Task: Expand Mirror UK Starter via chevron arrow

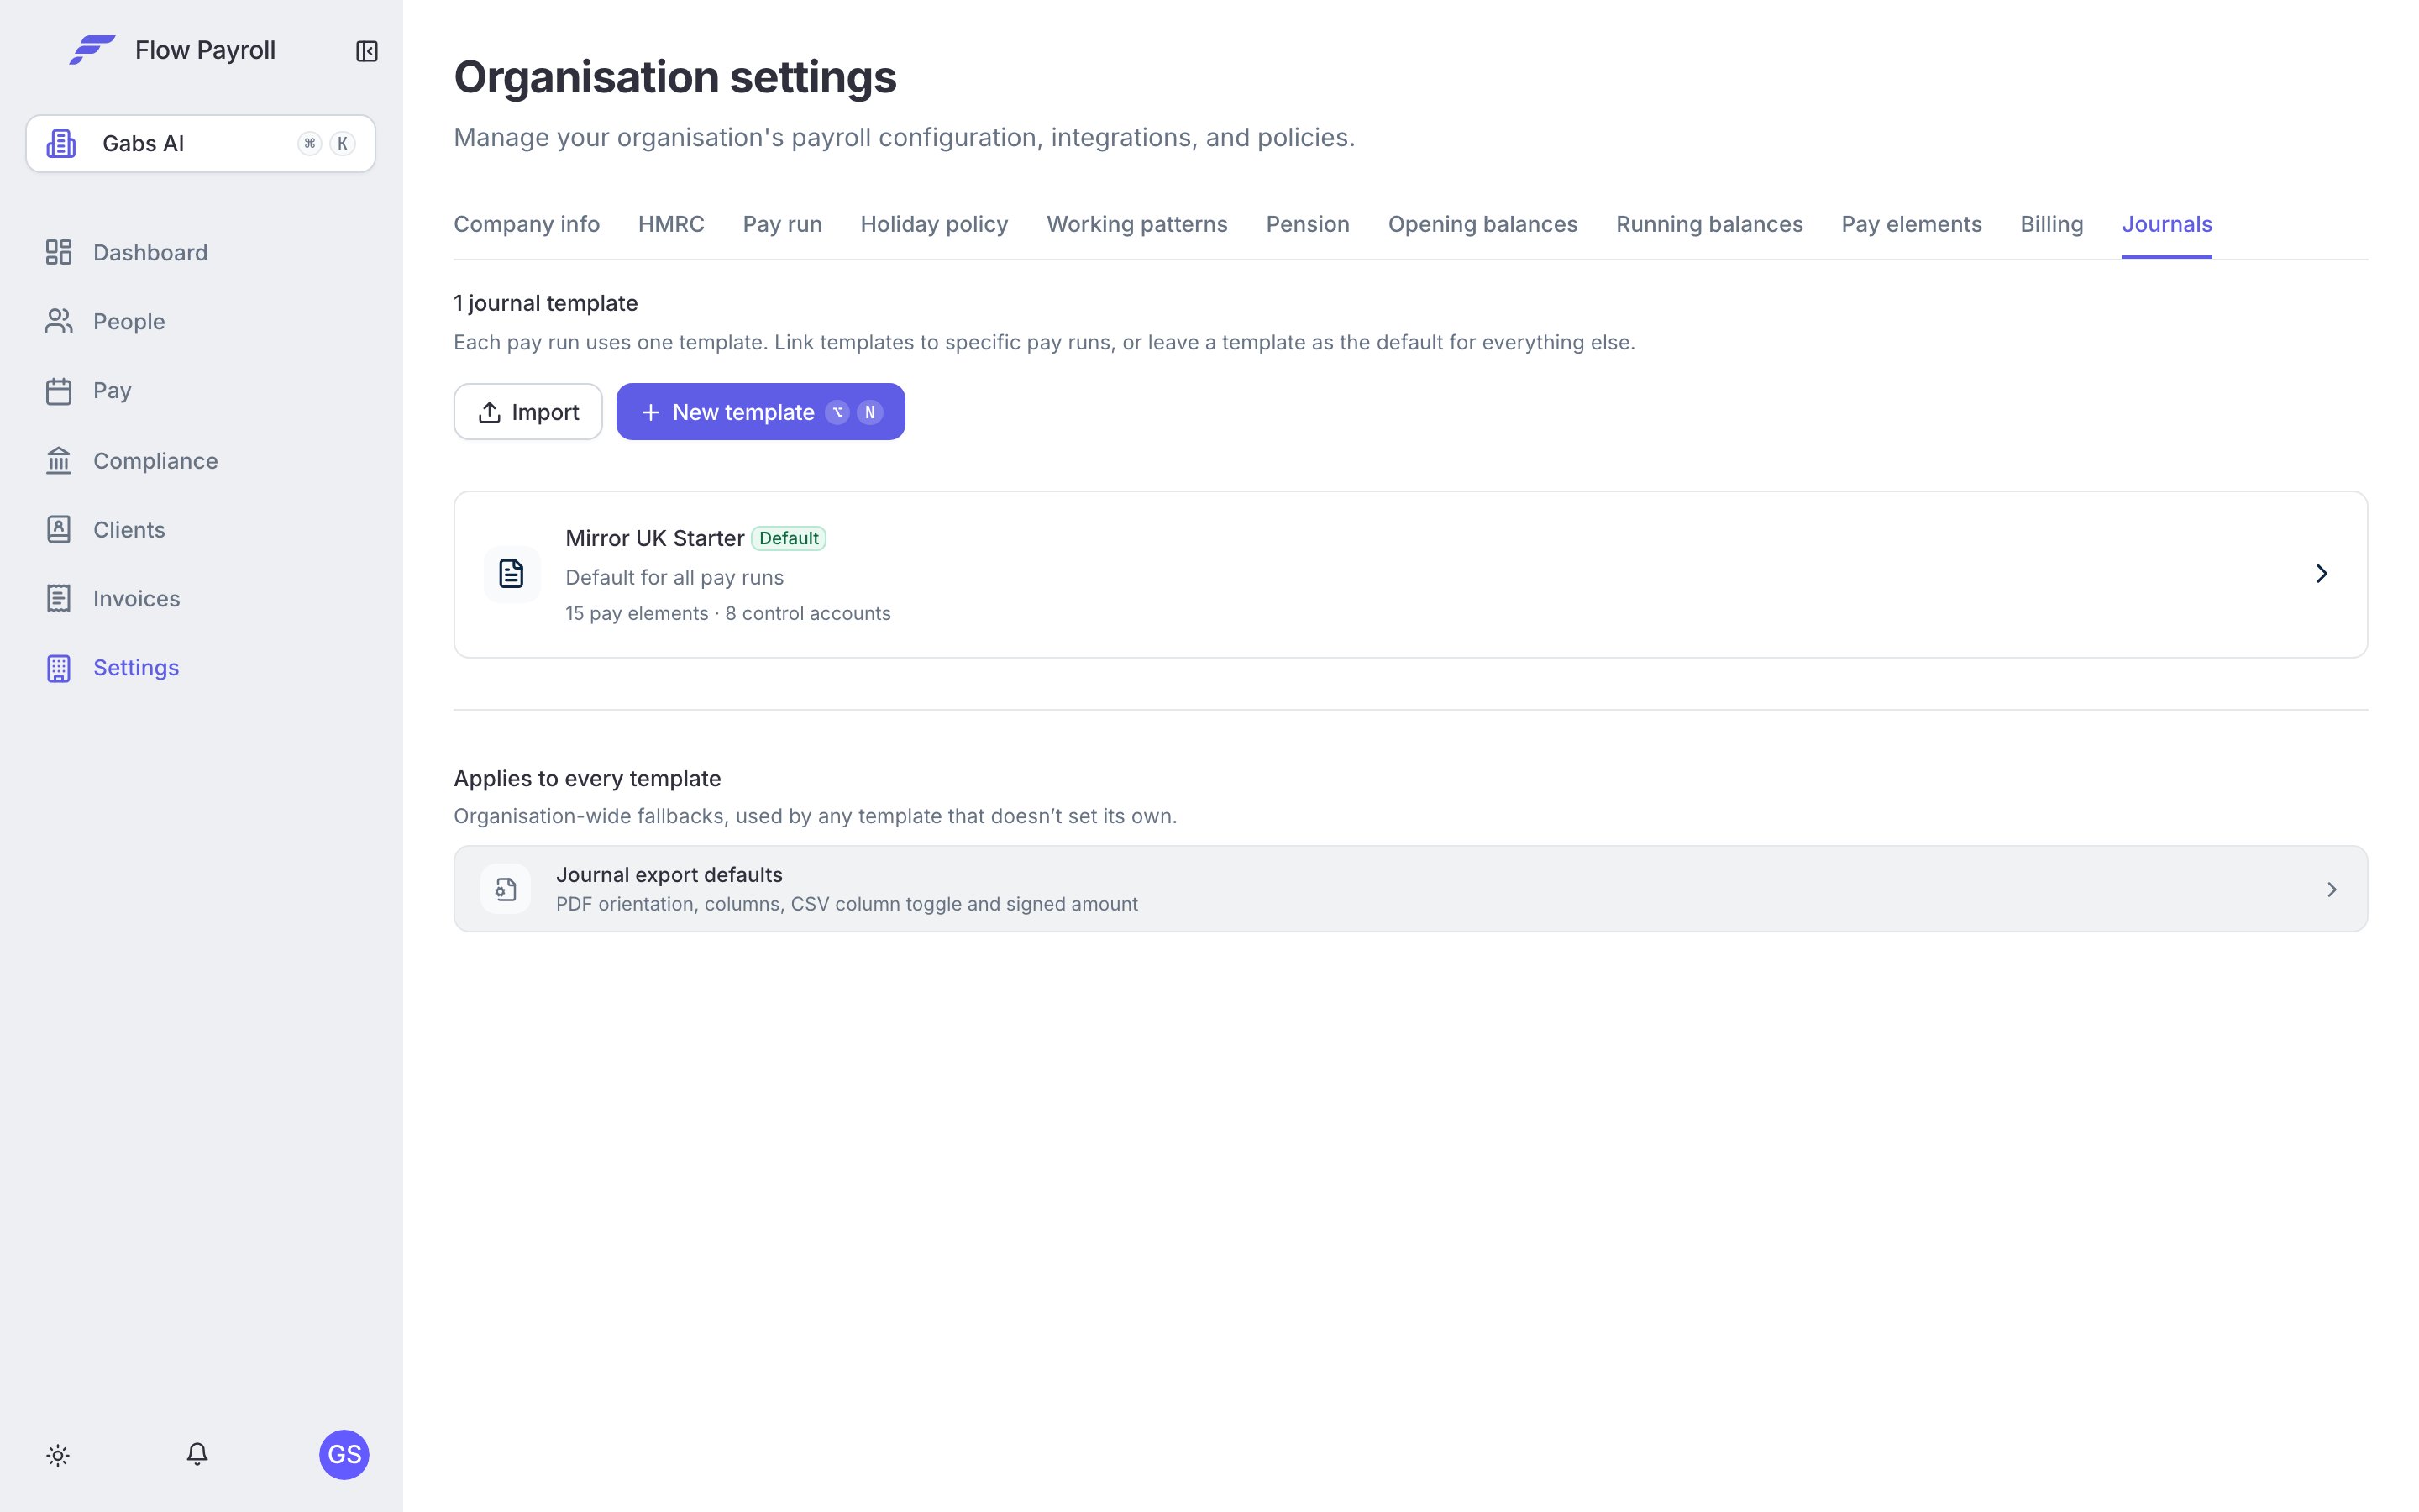Action: (2321, 574)
